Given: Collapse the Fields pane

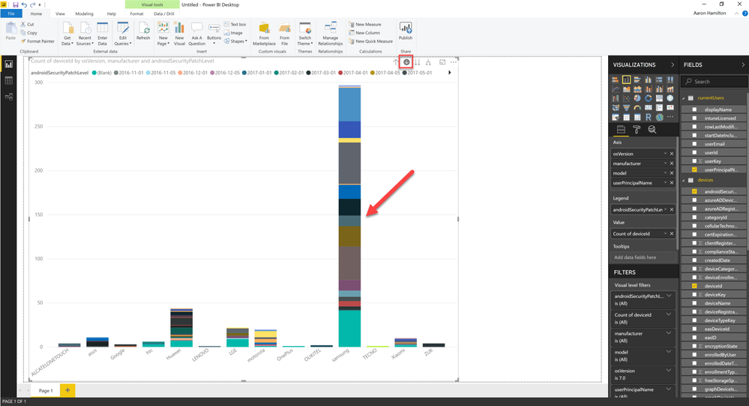Looking at the screenshot, I should pyautogui.click(x=743, y=65).
